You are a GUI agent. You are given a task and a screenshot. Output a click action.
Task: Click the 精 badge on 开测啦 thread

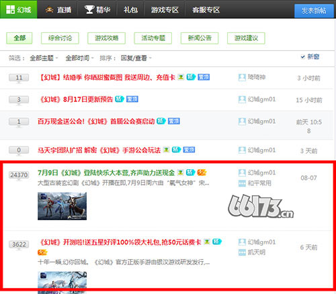click(217, 242)
